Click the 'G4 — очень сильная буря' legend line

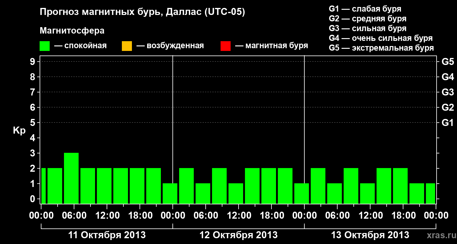[381, 38]
